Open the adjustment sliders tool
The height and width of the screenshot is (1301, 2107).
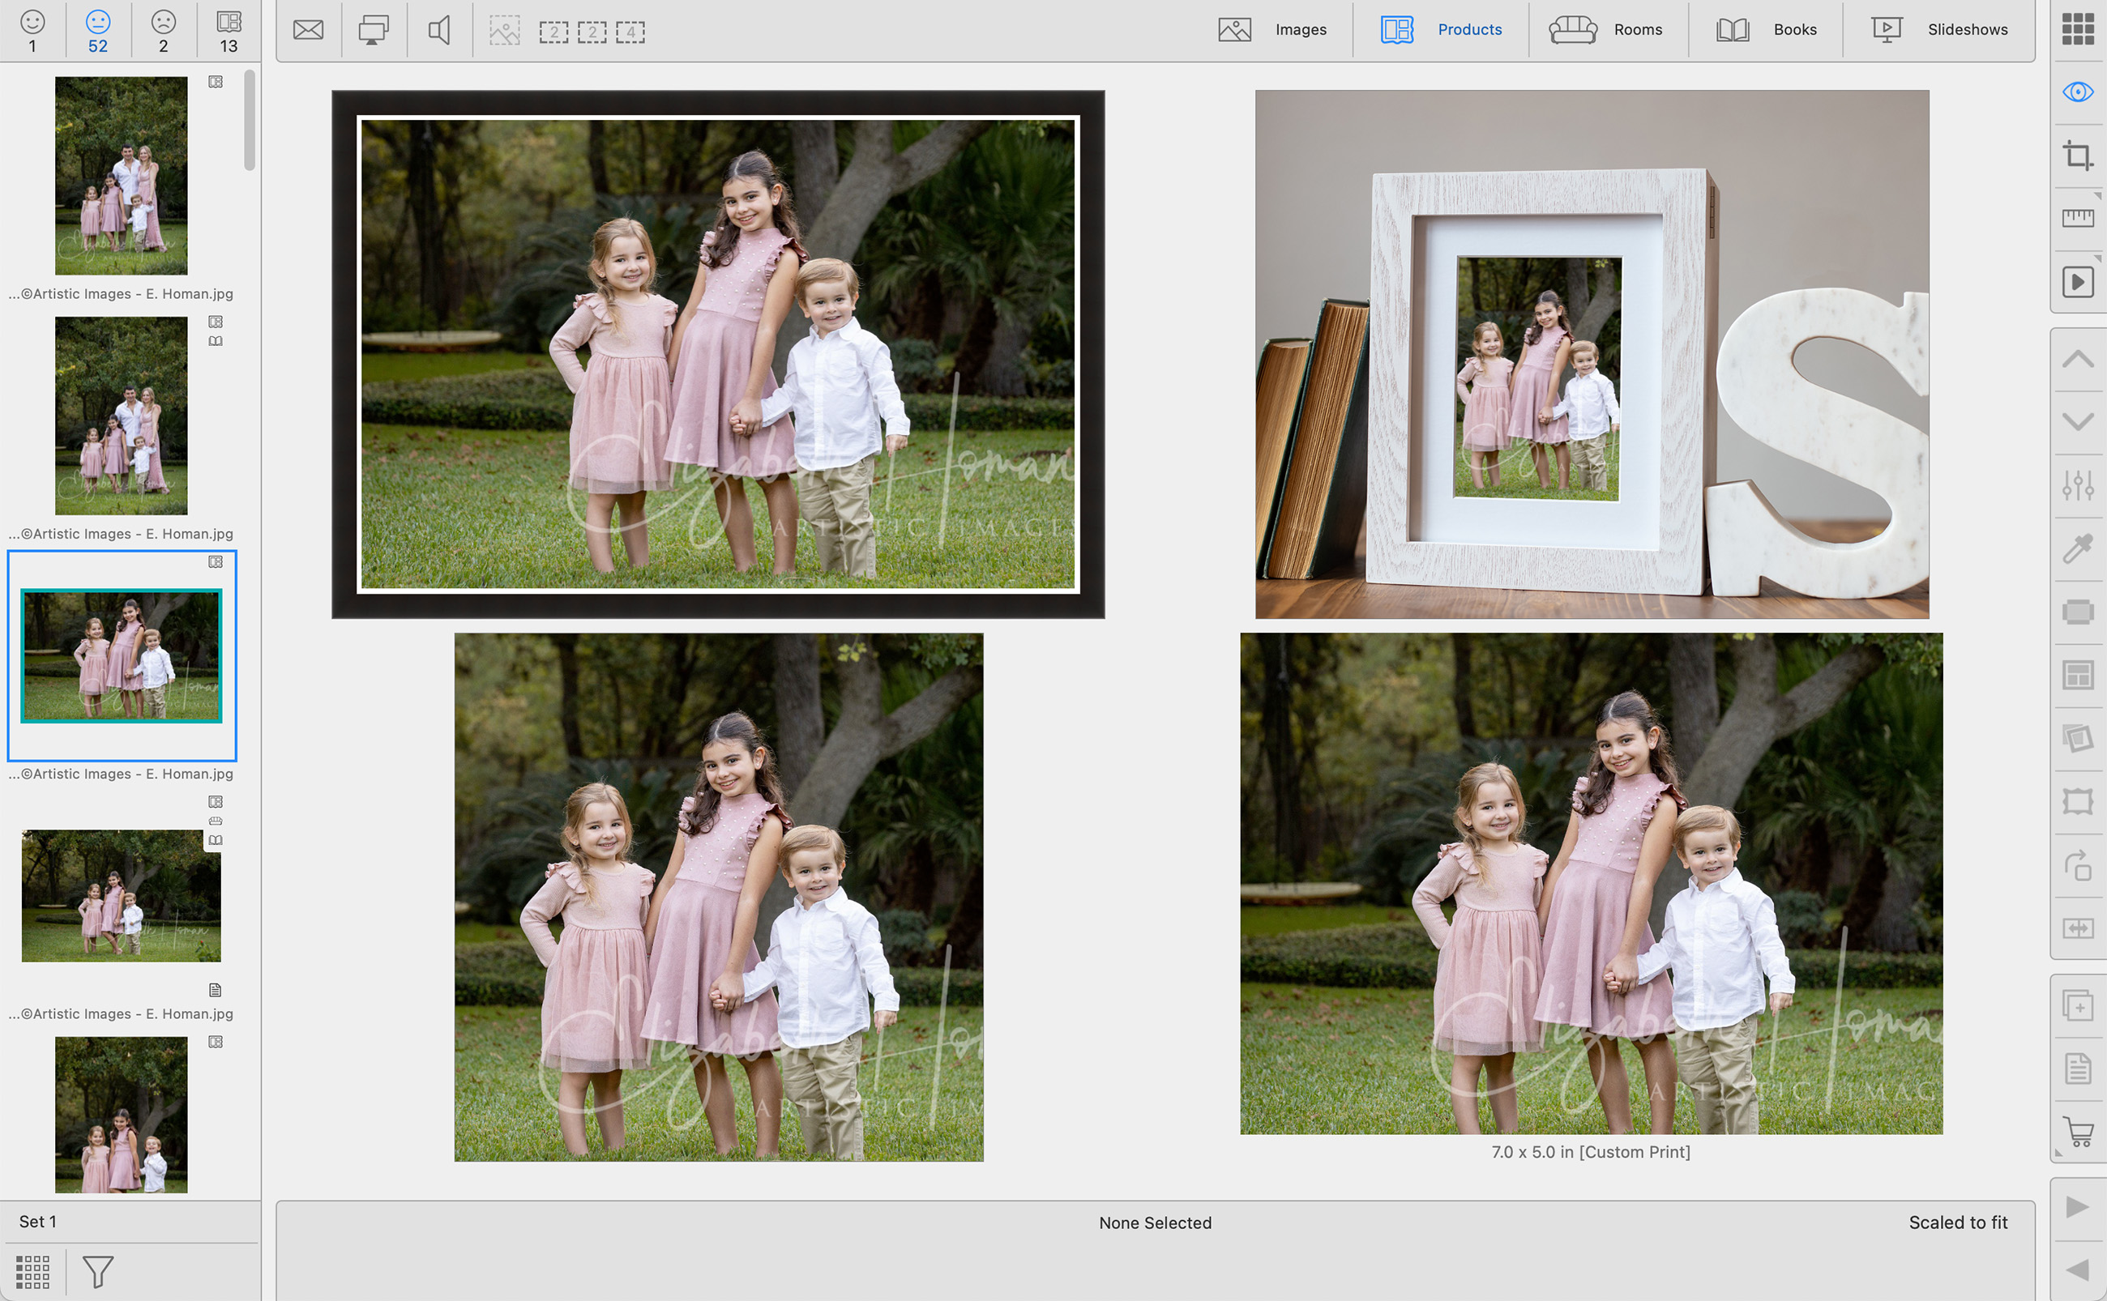click(x=2078, y=485)
